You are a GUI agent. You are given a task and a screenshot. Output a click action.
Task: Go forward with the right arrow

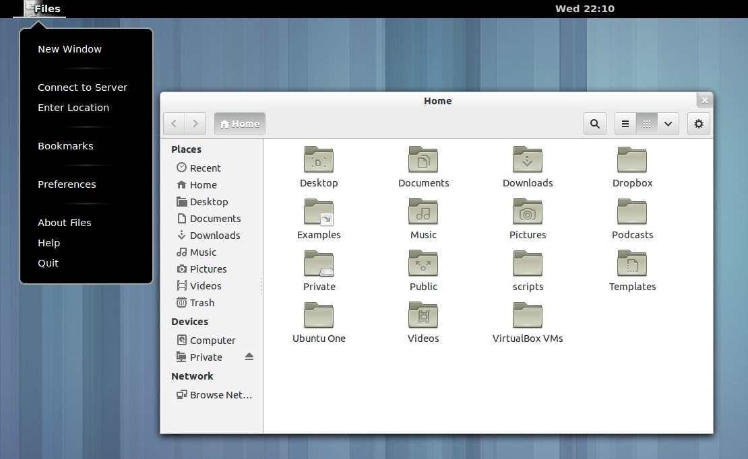coord(195,124)
